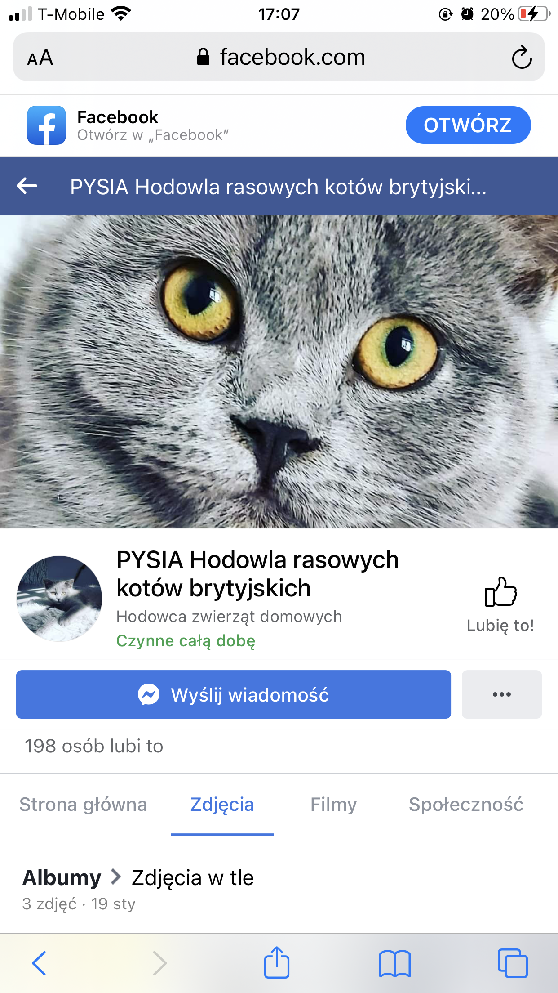Like the page with the thumbs-up icon
The width and height of the screenshot is (558, 993).
point(500,591)
